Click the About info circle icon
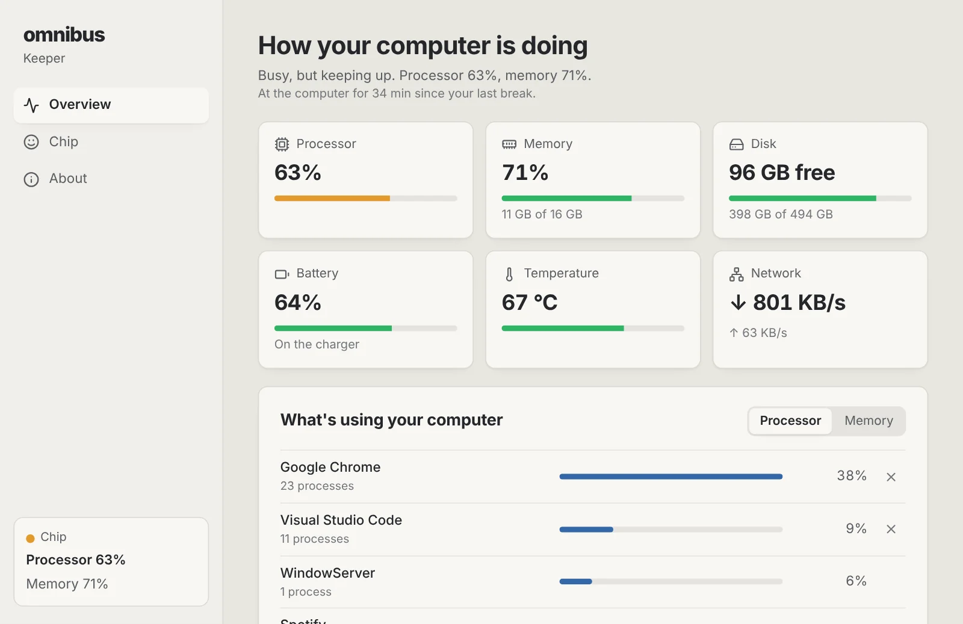 pyautogui.click(x=31, y=179)
